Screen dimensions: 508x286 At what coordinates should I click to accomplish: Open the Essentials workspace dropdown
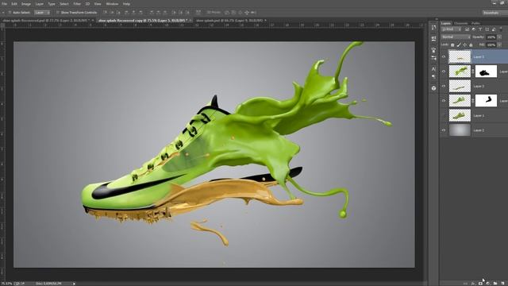495,13
